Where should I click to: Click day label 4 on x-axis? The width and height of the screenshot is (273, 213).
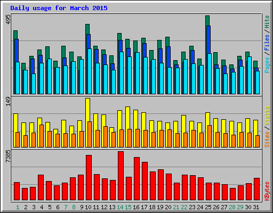tap(42, 207)
